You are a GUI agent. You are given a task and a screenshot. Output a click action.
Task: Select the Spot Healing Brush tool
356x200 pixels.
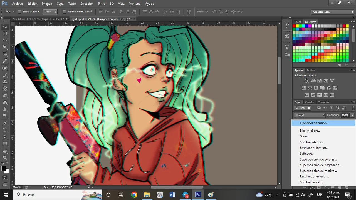[x=5, y=68]
